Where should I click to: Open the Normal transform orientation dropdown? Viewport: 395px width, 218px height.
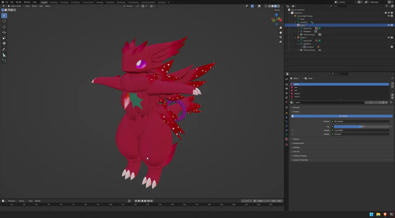point(130,6)
